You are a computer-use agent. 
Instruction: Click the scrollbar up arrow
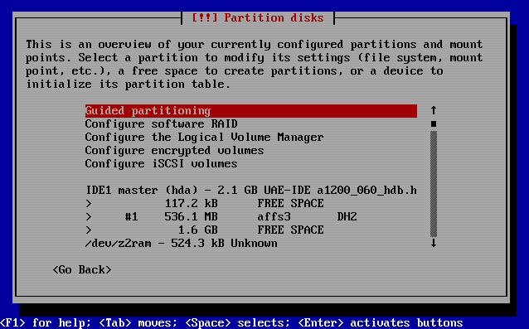(x=434, y=110)
